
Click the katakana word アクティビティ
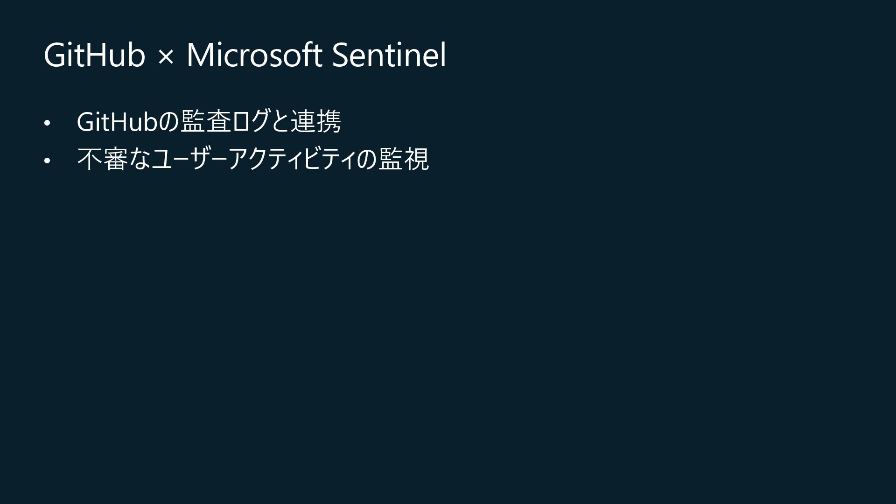[x=291, y=159]
